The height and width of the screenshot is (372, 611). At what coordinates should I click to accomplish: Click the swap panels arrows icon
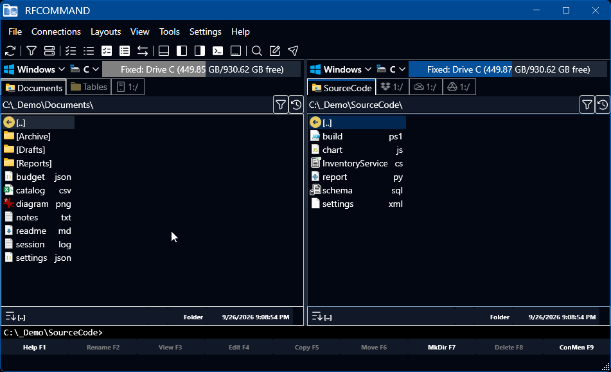(143, 51)
